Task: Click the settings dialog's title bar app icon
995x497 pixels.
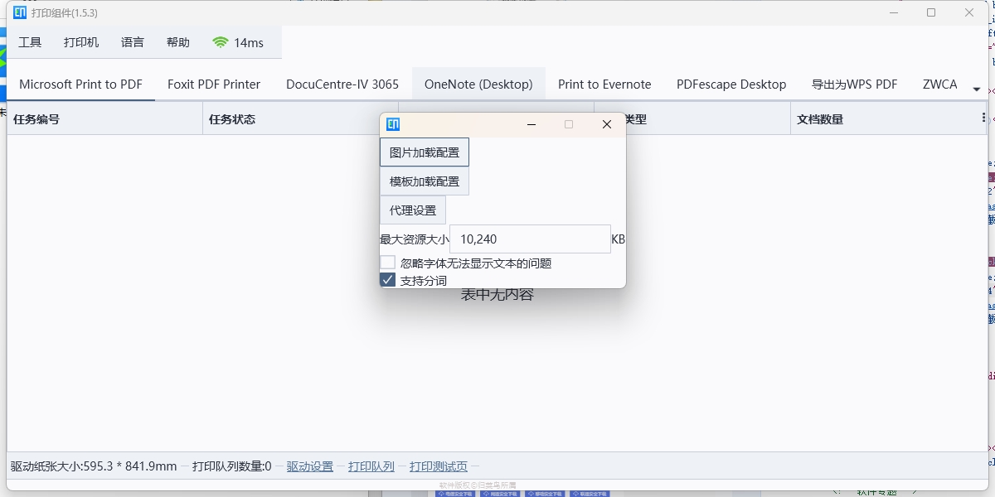Action: [x=393, y=124]
